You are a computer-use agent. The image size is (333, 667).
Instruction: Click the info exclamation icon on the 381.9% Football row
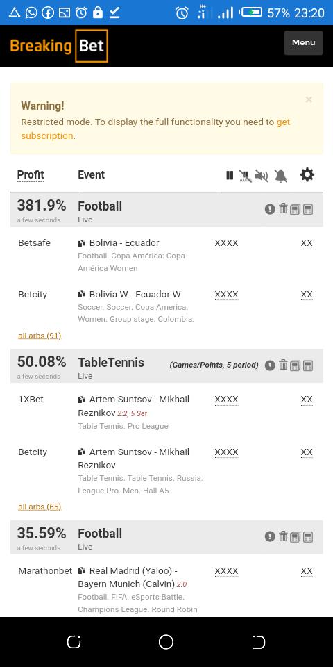tap(270, 209)
